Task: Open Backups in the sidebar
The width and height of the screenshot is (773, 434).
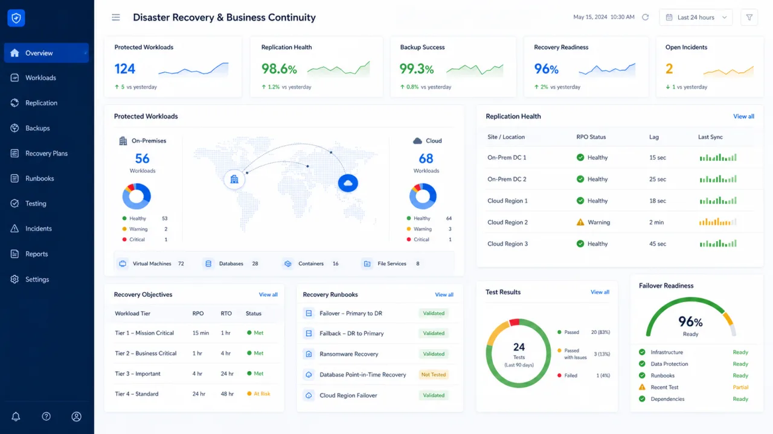Action: click(x=47, y=128)
